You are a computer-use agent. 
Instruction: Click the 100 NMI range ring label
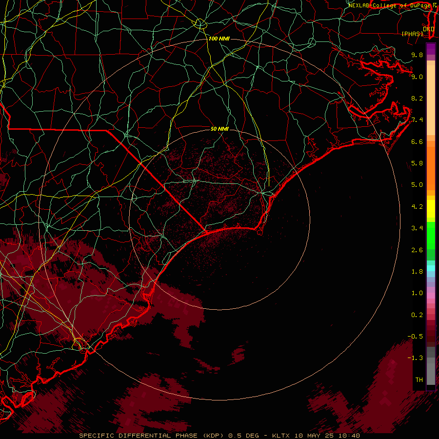tap(219, 39)
